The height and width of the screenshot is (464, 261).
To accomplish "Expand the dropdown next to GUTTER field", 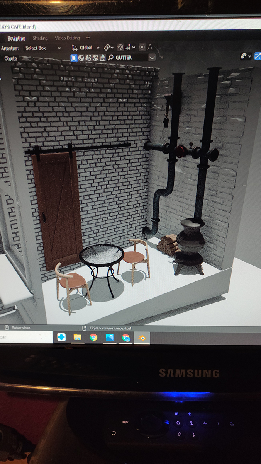I will click(x=152, y=57).
